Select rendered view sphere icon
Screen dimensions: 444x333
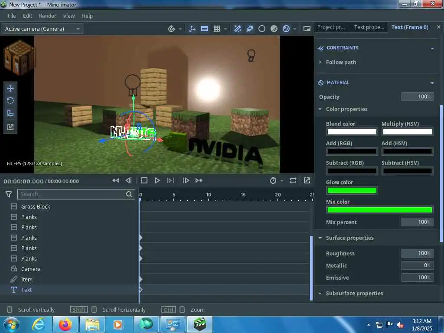(x=286, y=29)
